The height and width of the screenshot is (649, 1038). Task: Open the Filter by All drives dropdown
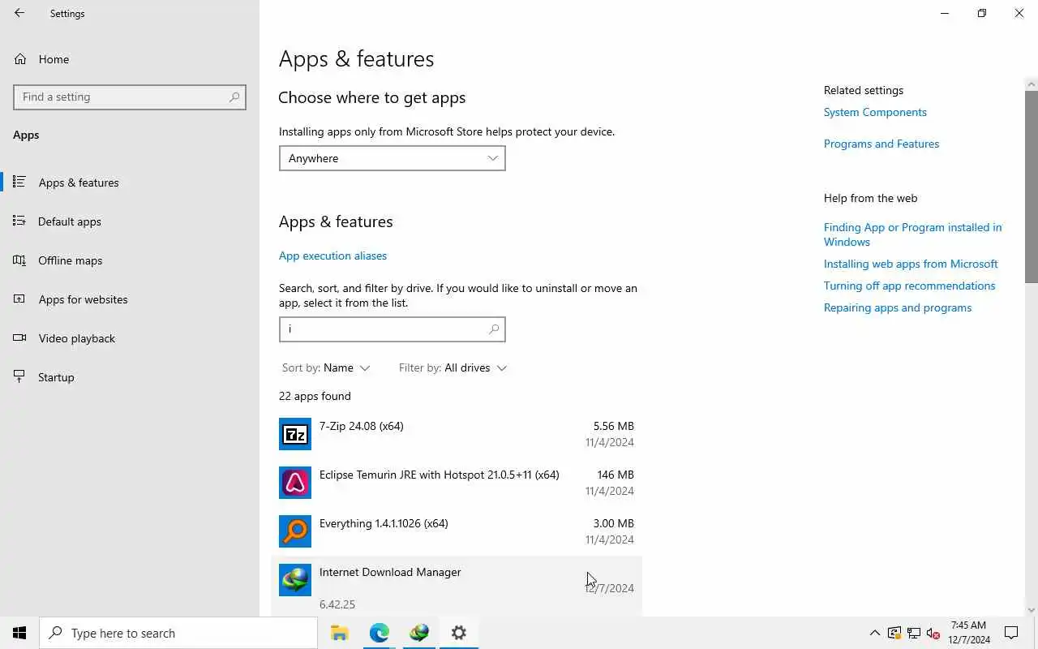pyautogui.click(x=453, y=367)
